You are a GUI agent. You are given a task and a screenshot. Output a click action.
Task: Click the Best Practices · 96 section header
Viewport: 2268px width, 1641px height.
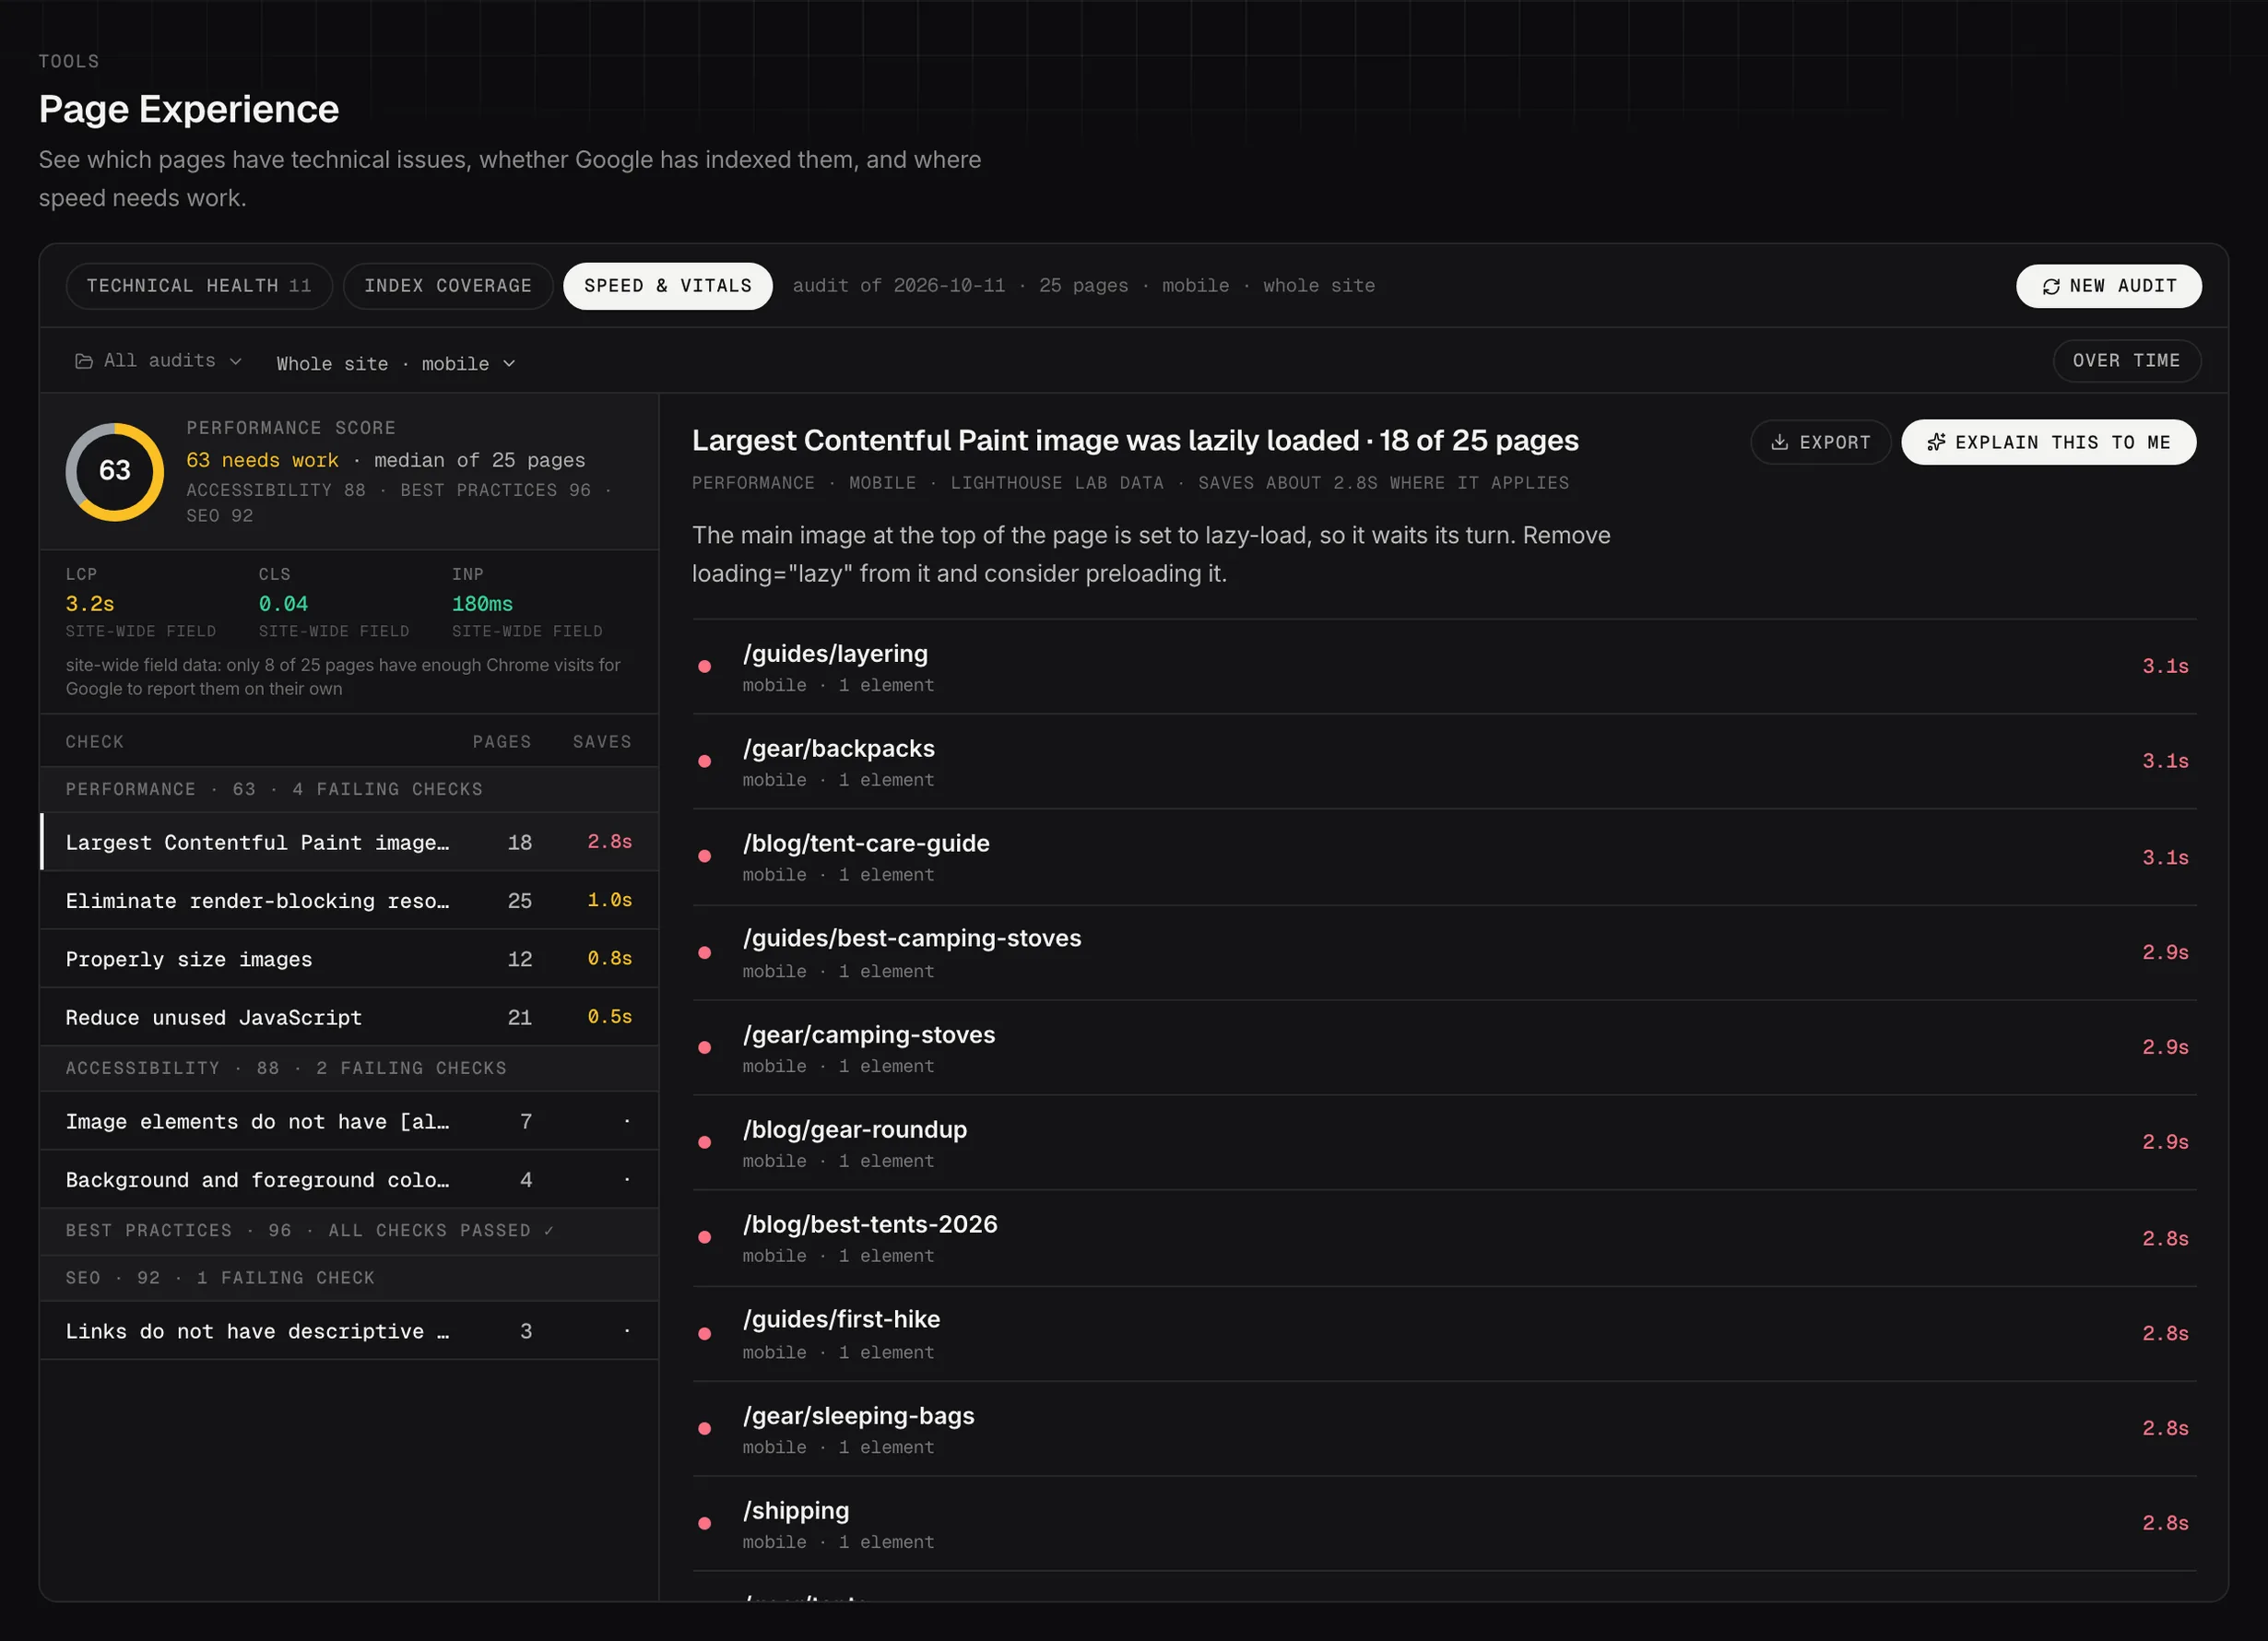coord(349,1231)
